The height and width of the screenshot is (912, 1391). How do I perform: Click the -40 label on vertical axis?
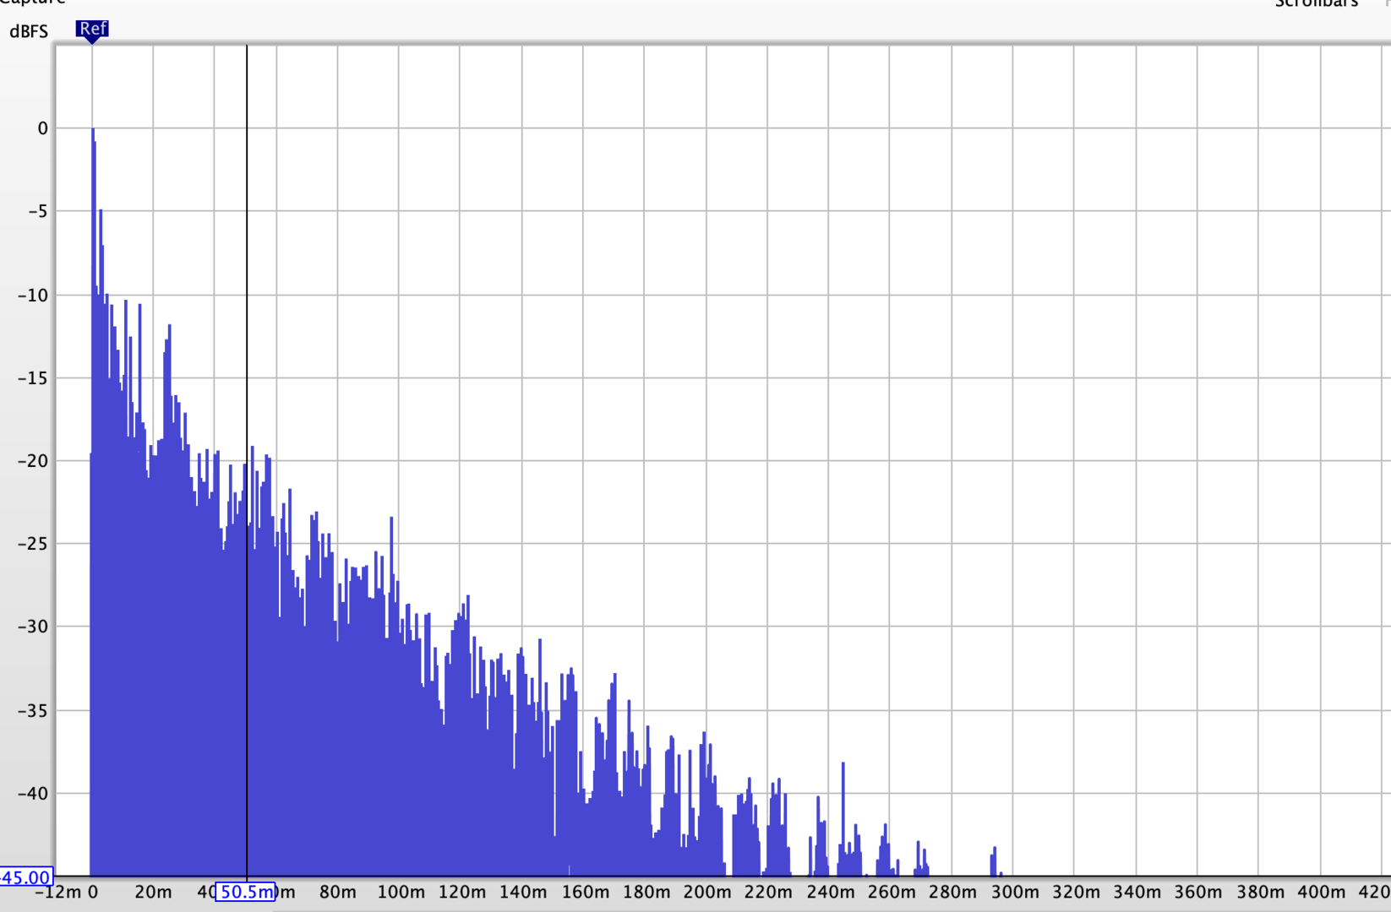[33, 794]
